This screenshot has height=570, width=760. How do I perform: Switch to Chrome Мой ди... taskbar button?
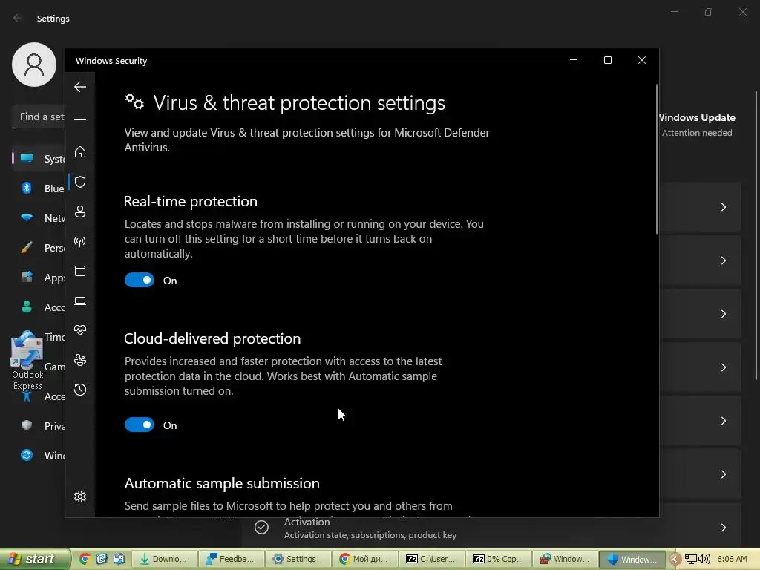(364, 560)
